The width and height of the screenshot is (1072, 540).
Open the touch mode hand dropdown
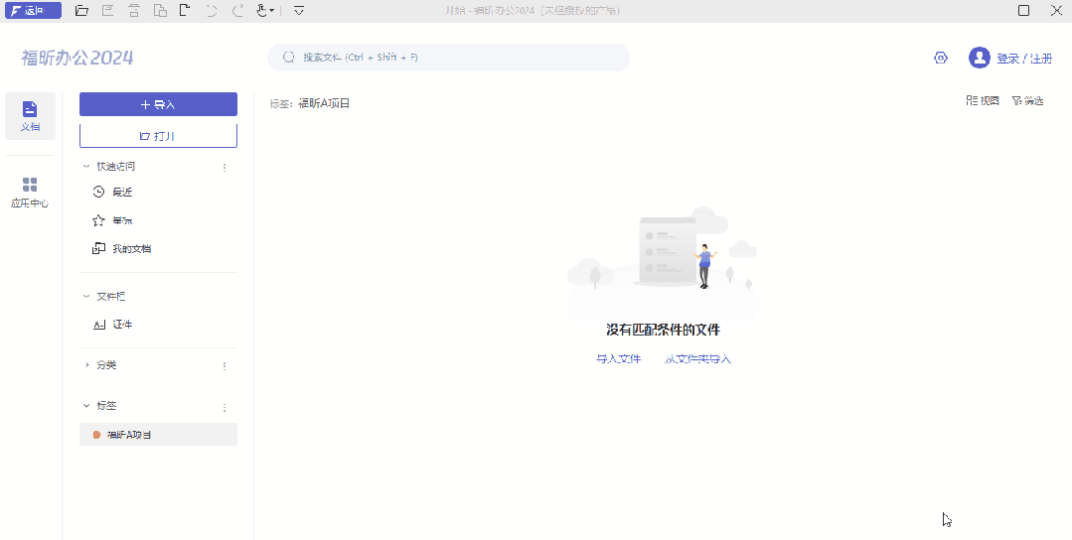[x=266, y=10]
